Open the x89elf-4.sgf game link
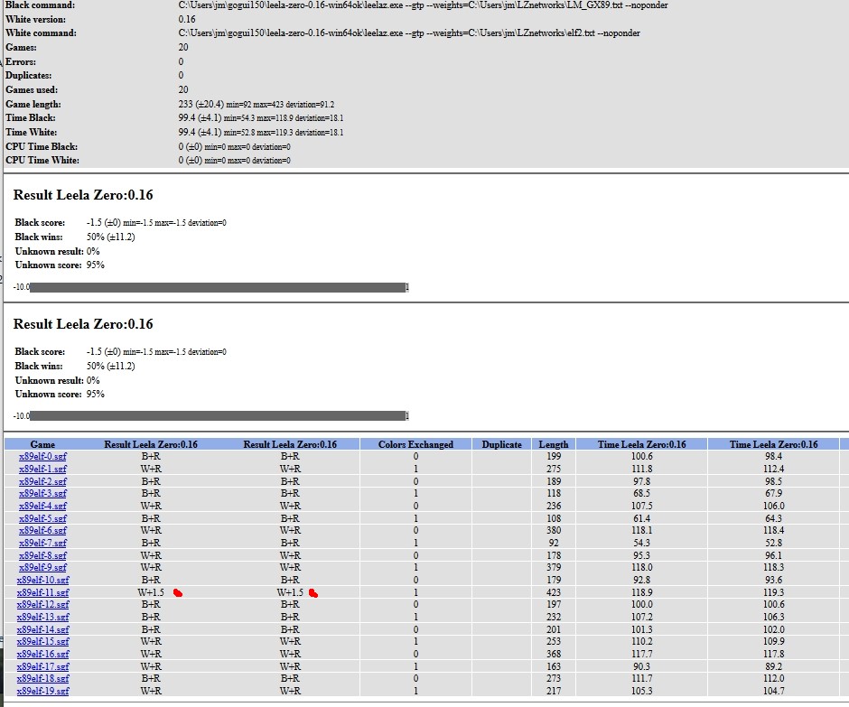 (x=42, y=506)
